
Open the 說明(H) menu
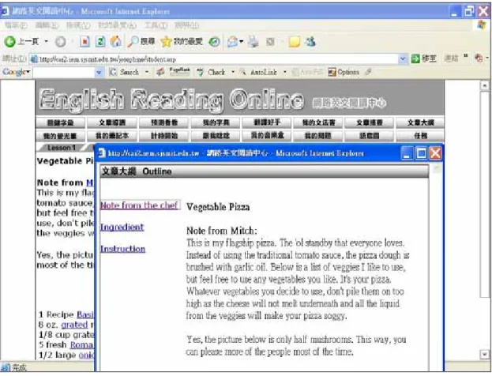point(186,25)
